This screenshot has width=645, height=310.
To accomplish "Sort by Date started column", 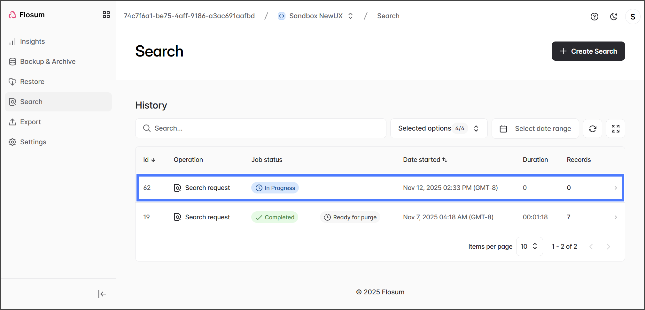I will pyautogui.click(x=425, y=160).
